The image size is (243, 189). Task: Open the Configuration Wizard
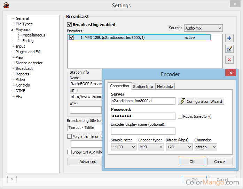[x=201, y=101]
